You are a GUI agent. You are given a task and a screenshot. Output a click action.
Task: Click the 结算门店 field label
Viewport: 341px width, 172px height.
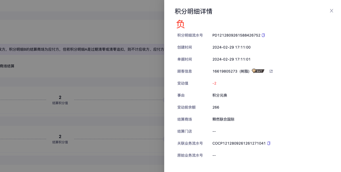click(184, 131)
